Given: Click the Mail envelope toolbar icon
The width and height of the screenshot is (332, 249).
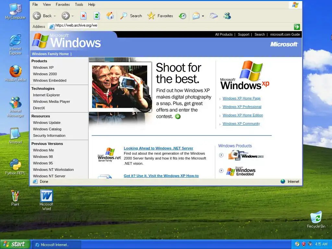Looking at the screenshot, I should (x=196, y=16).
